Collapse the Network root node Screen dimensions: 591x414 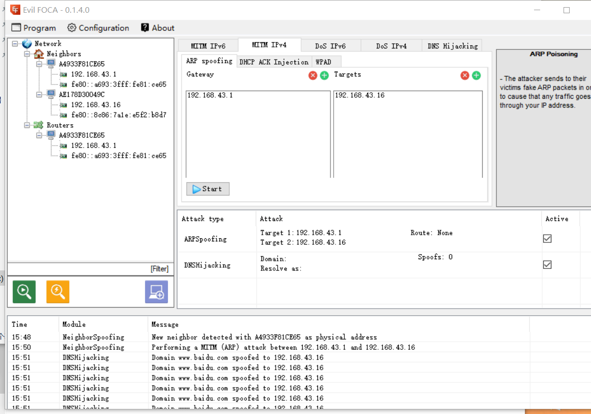click(15, 44)
